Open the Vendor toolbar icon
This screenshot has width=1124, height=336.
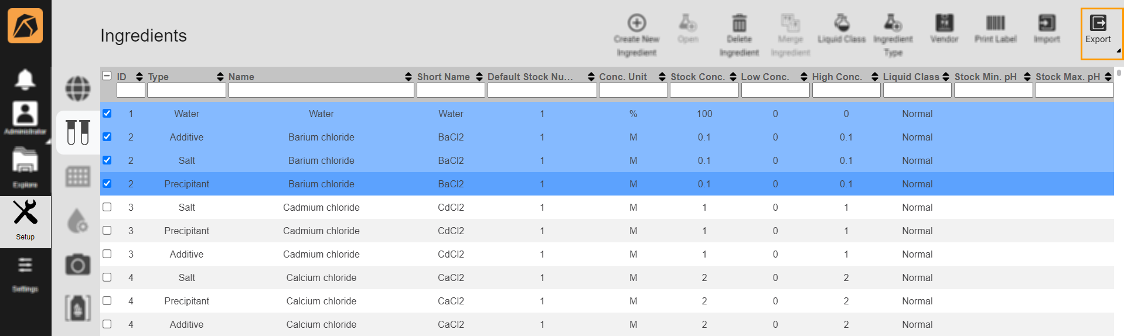pos(944,23)
